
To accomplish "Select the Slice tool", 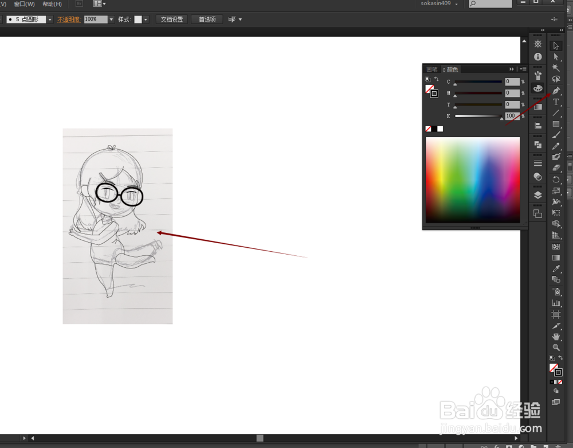I will (556, 325).
